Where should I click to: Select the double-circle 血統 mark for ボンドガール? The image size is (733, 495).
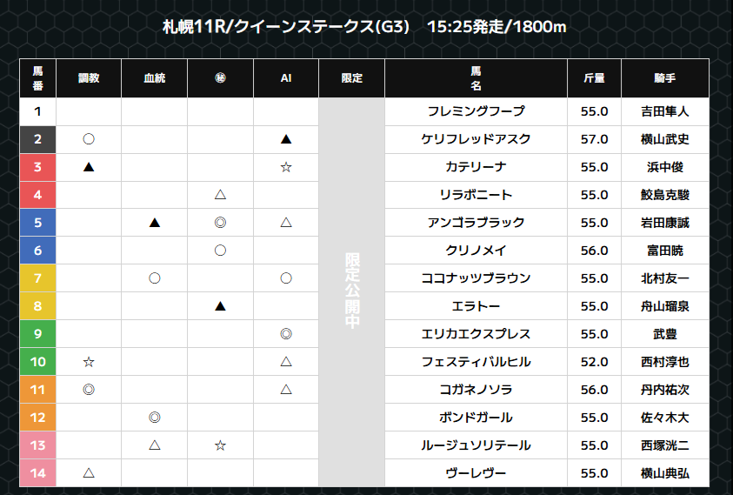point(155,418)
